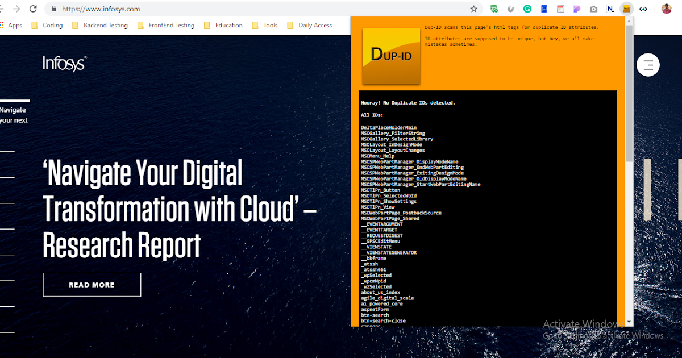682x358 pixels.
Task: Bookmark this page using the star icon
Action: pos(473,9)
